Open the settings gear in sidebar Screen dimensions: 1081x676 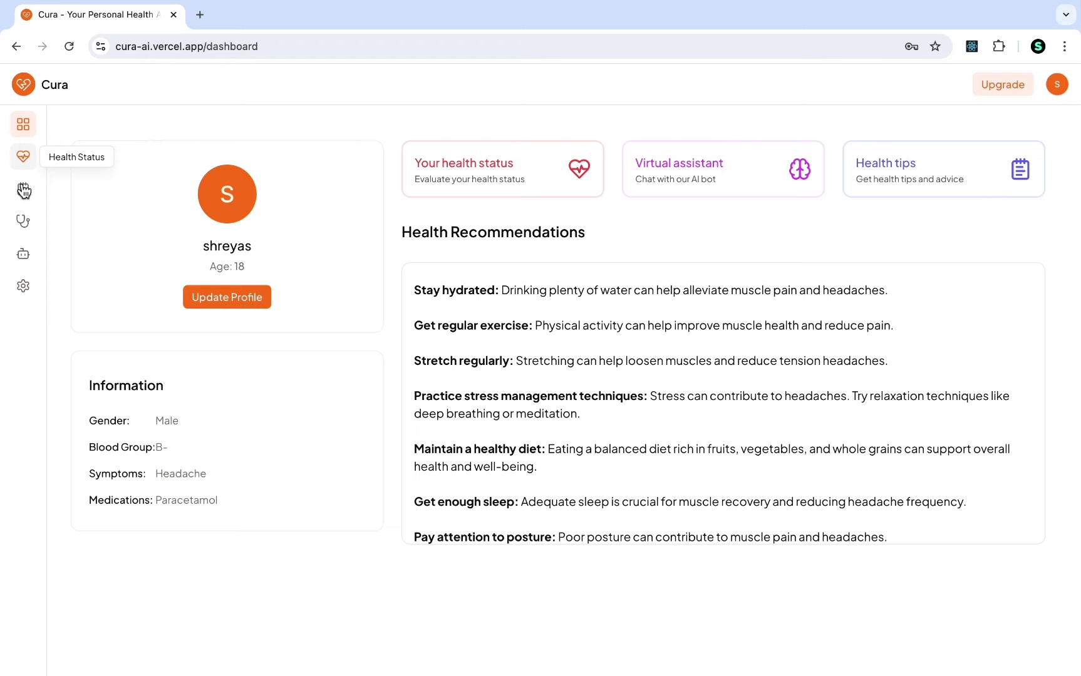click(23, 286)
